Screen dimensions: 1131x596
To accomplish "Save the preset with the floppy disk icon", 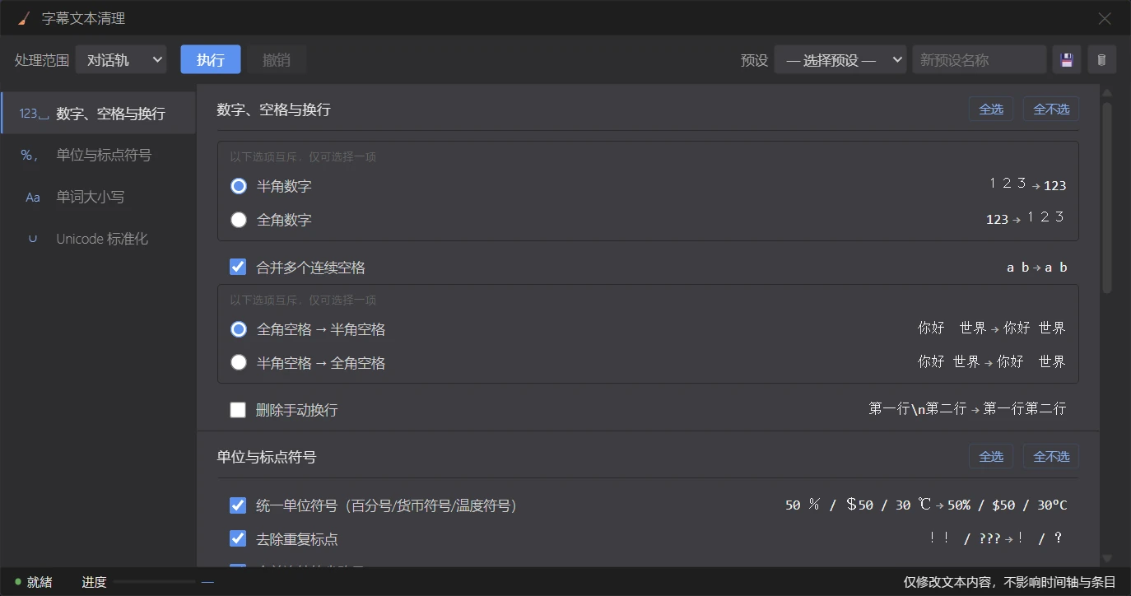I will pyautogui.click(x=1067, y=60).
